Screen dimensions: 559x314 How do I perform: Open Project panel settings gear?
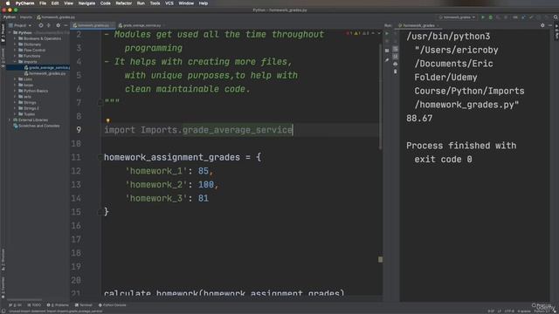point(59,25)
